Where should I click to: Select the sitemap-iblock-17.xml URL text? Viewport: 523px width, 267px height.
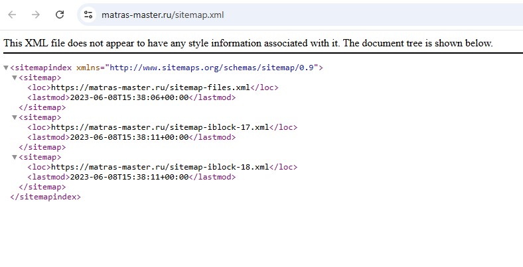(160, 127)
